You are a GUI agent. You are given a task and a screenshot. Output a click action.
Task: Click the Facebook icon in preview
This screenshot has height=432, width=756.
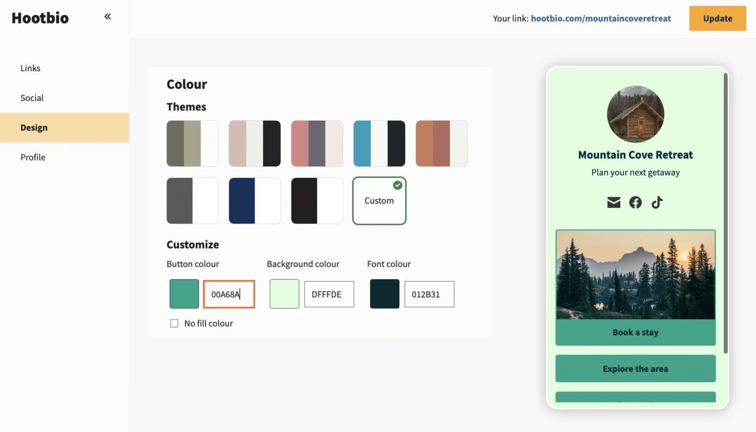click(635, 202)
